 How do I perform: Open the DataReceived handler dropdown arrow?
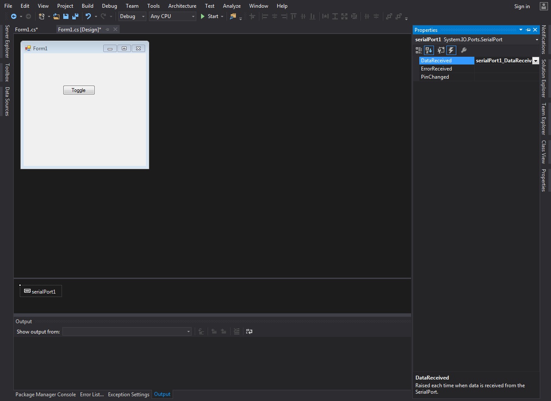[536, 61]
